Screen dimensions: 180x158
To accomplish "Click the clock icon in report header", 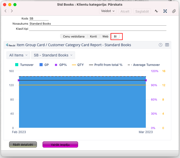I will click(x=160, y=45).
